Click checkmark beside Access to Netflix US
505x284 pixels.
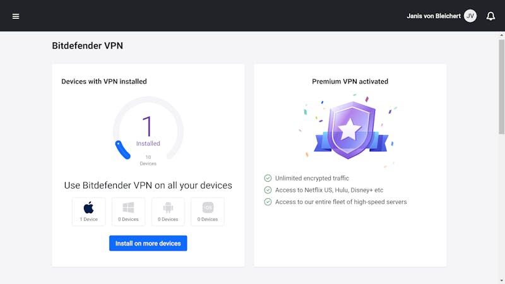(x=268, y=190)
